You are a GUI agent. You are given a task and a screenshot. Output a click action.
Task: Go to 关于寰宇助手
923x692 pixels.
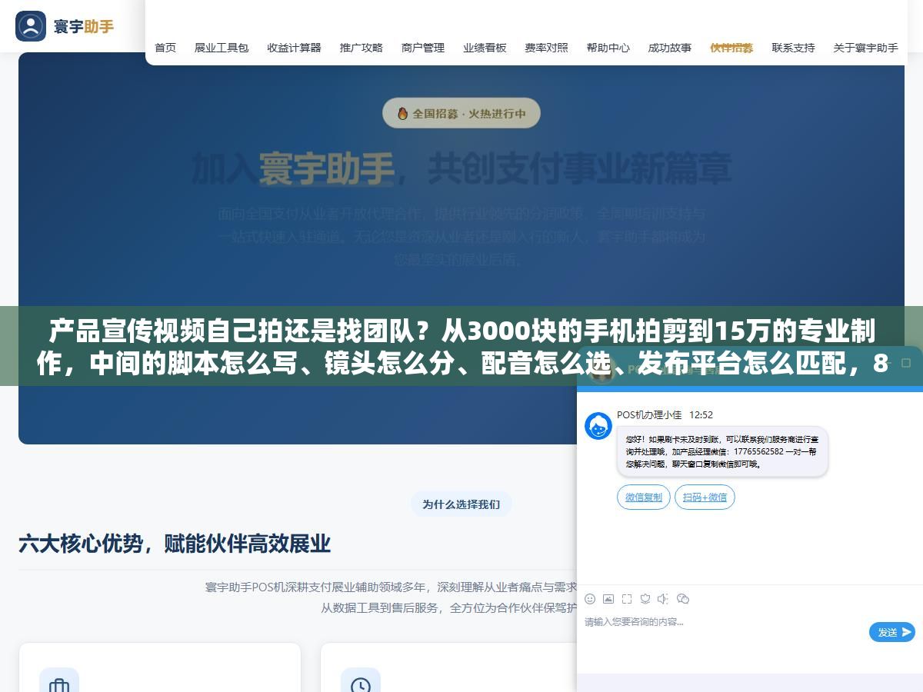pyautogui.click(x=866, y=48)
